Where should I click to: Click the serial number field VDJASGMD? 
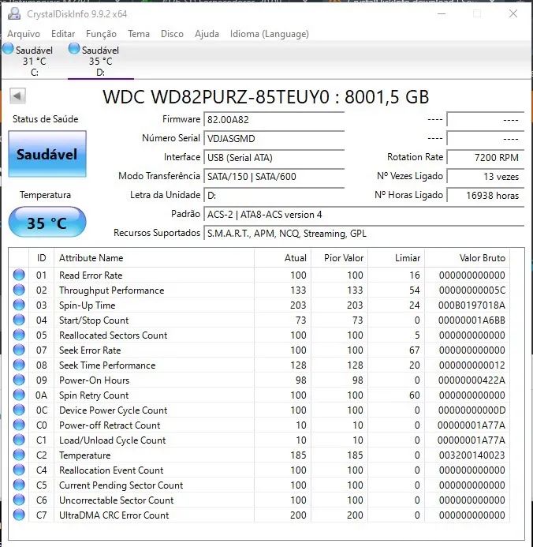(x=274, y=138)
